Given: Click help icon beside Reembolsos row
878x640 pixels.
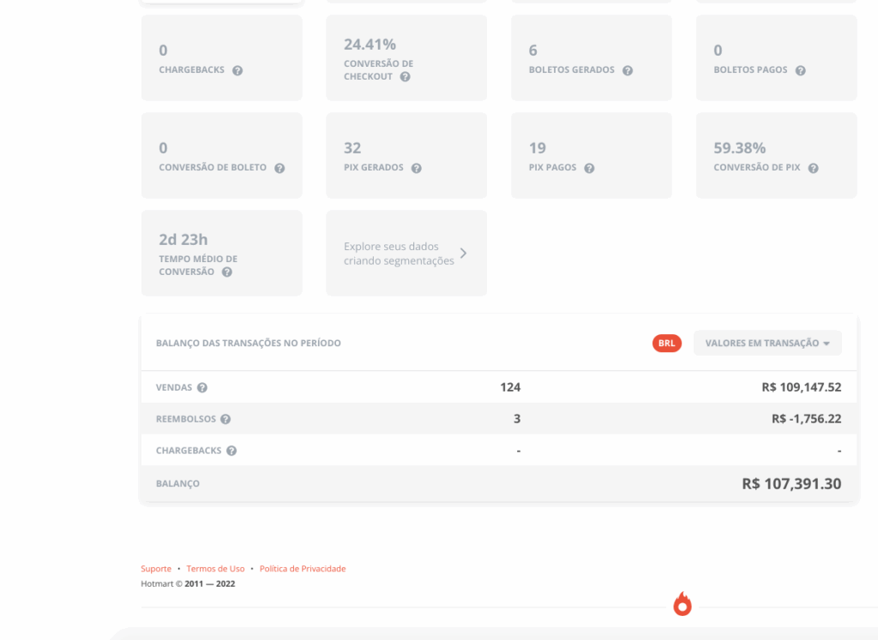Looking at the screenshot, I should point(226,420).
